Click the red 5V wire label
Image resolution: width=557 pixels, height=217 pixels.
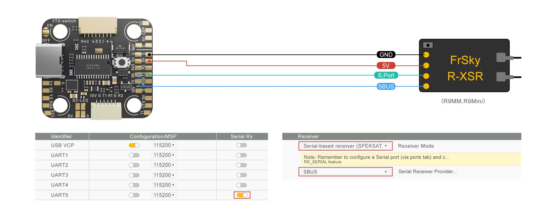[x=386, y=65]
